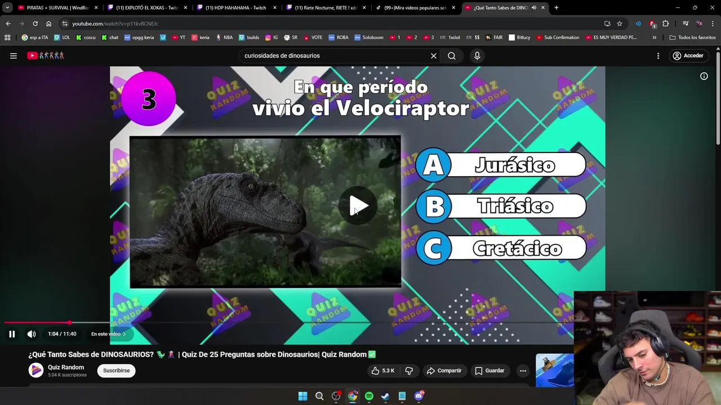Open the extensions puzzle icon
This screenshot has height=405, width=721.
pyautogui.click(x=666, y=24)
